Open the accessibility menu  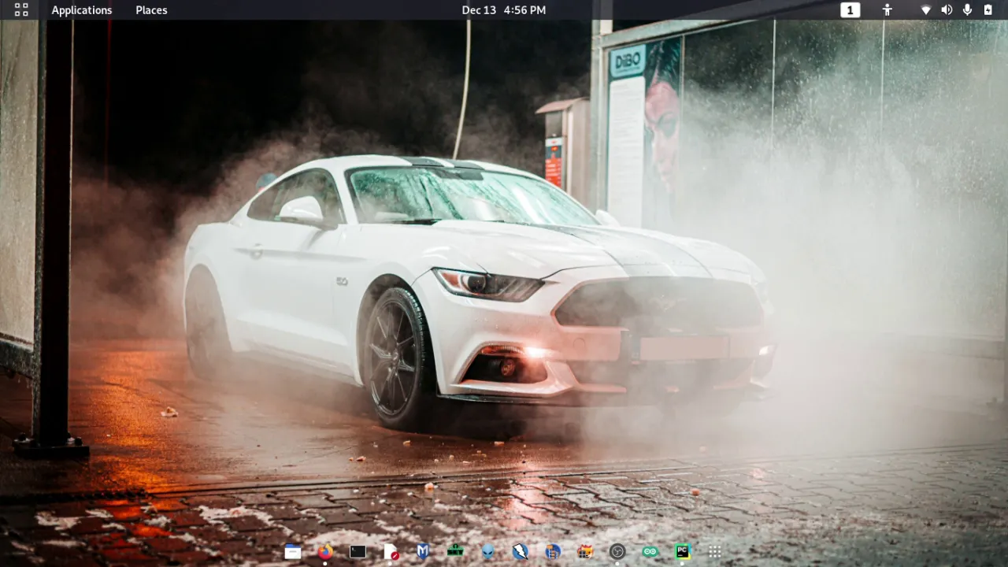tap(888, 10)
